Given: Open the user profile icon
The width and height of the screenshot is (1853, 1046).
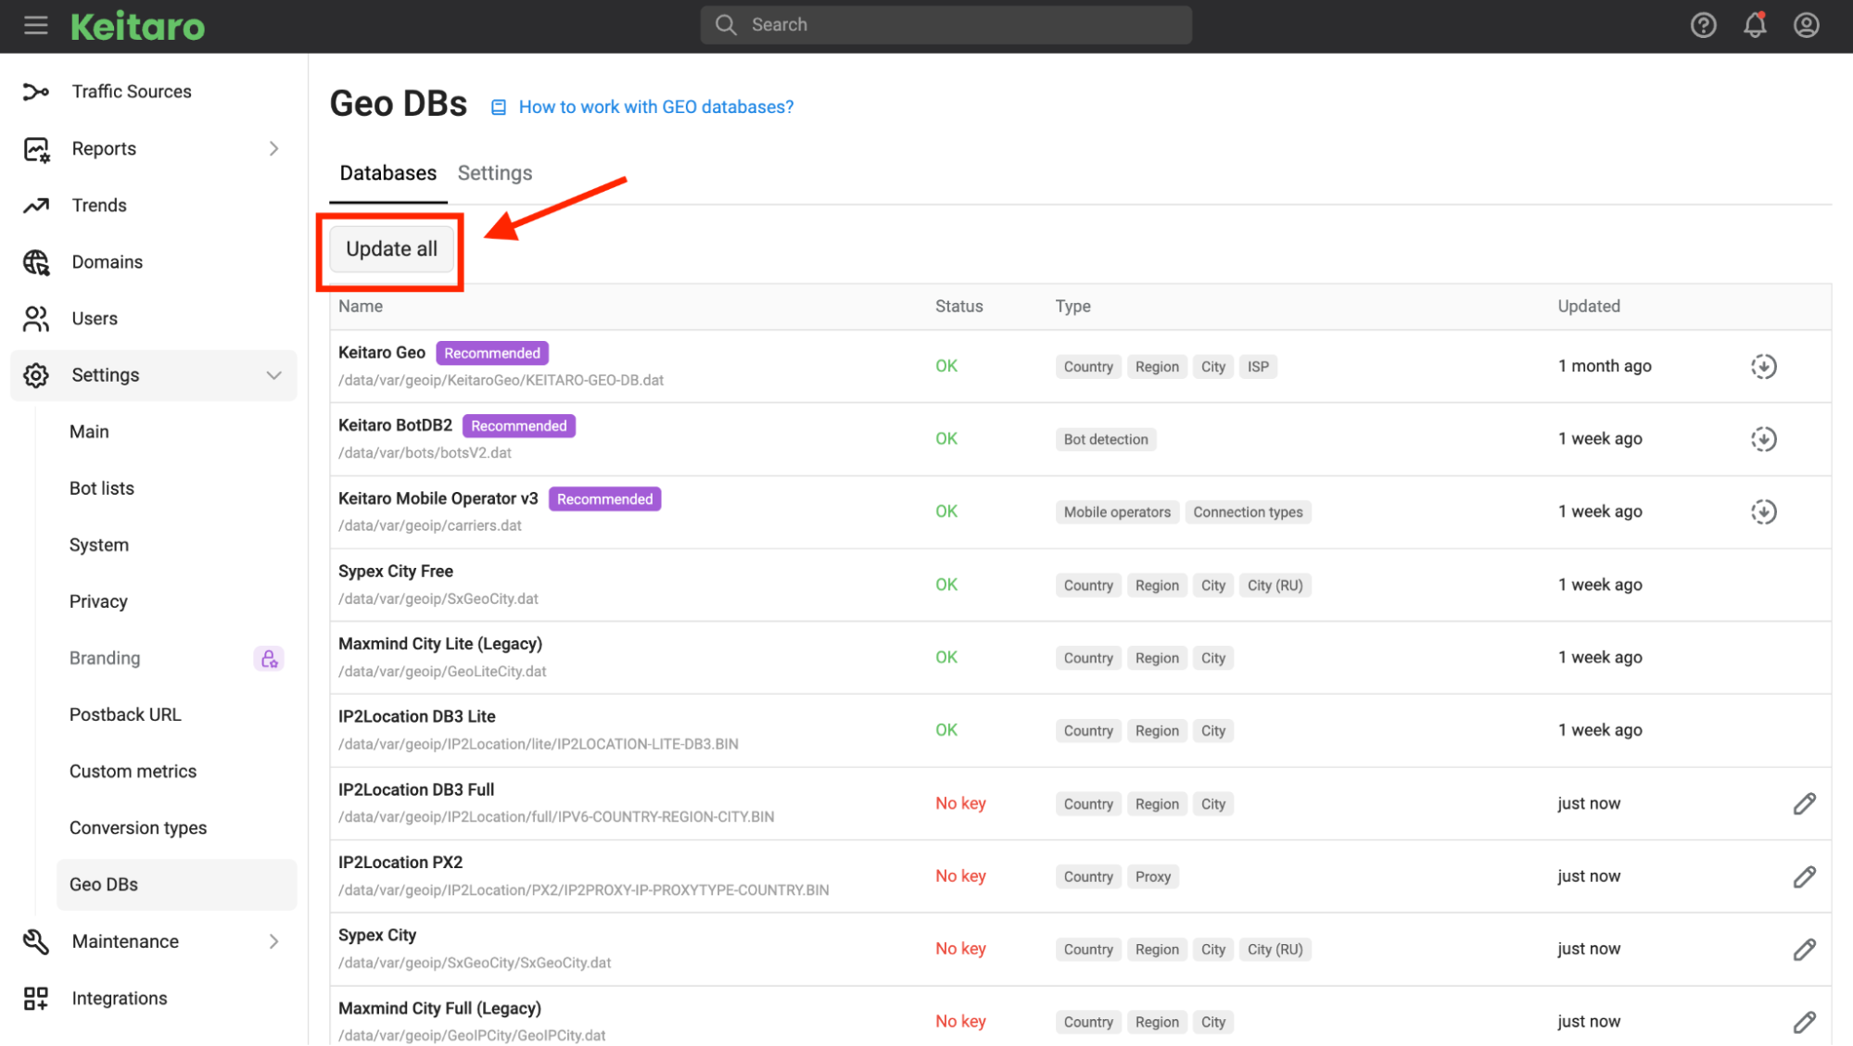Looking at the screenshot, I should coord(1806,25).
